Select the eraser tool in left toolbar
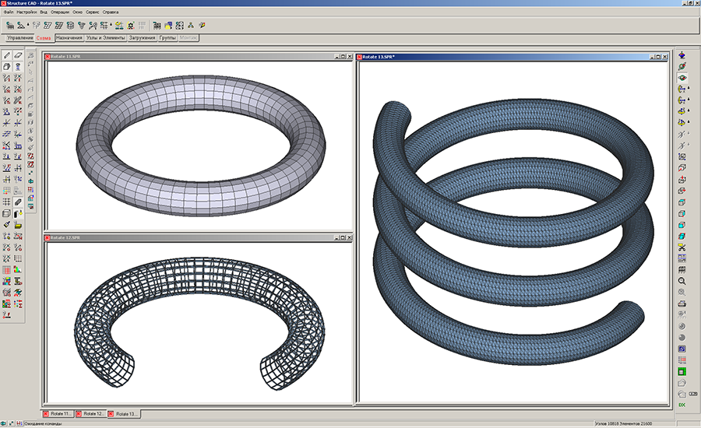This screenshot has height=428, width=701. tap(18, 55)
